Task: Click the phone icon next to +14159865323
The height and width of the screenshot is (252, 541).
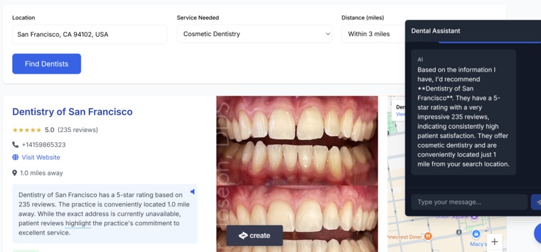Action: [x=15, y=145]
